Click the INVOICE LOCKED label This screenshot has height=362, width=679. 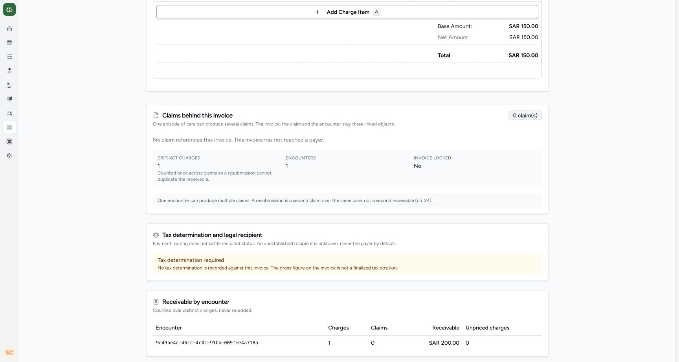pyautogui.click(x=432, y=158)
